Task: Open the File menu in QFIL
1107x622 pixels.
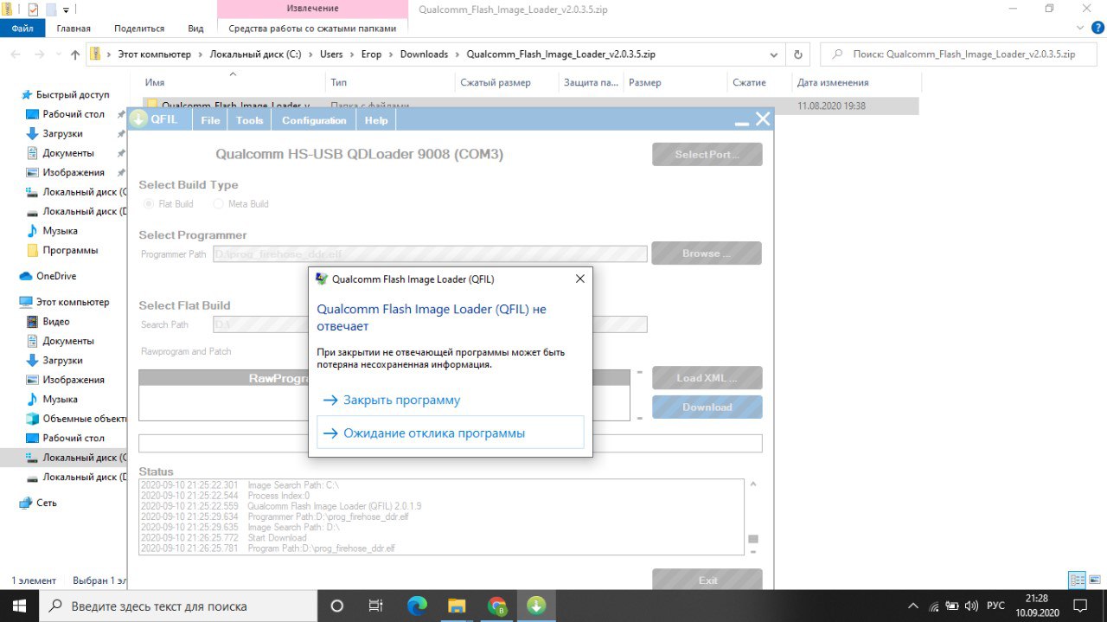Action: [210, 120]
